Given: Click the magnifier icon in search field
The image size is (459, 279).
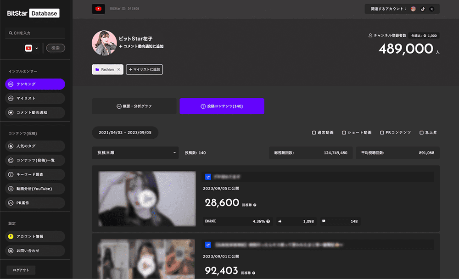Looking at the screenshot, I should coord(11,33).
